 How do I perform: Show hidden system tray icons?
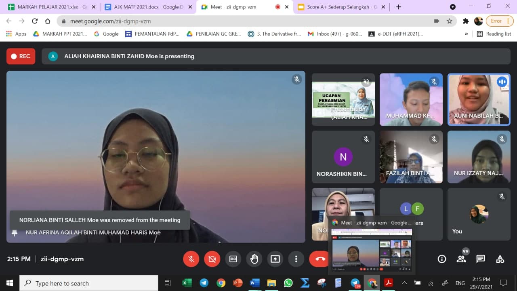[404, 283]
